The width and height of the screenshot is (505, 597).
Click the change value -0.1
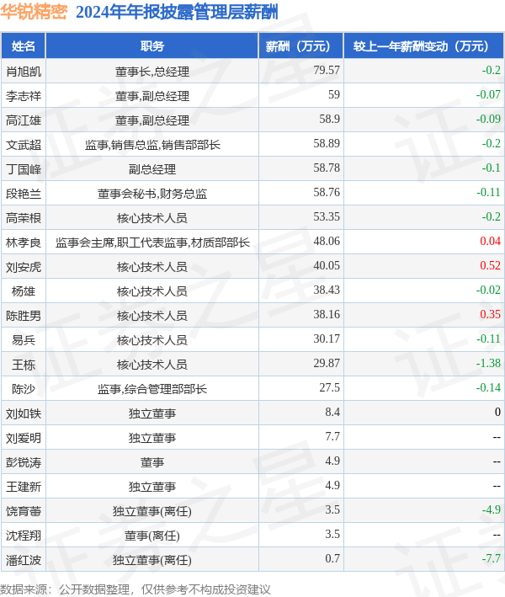coord(491,168)
